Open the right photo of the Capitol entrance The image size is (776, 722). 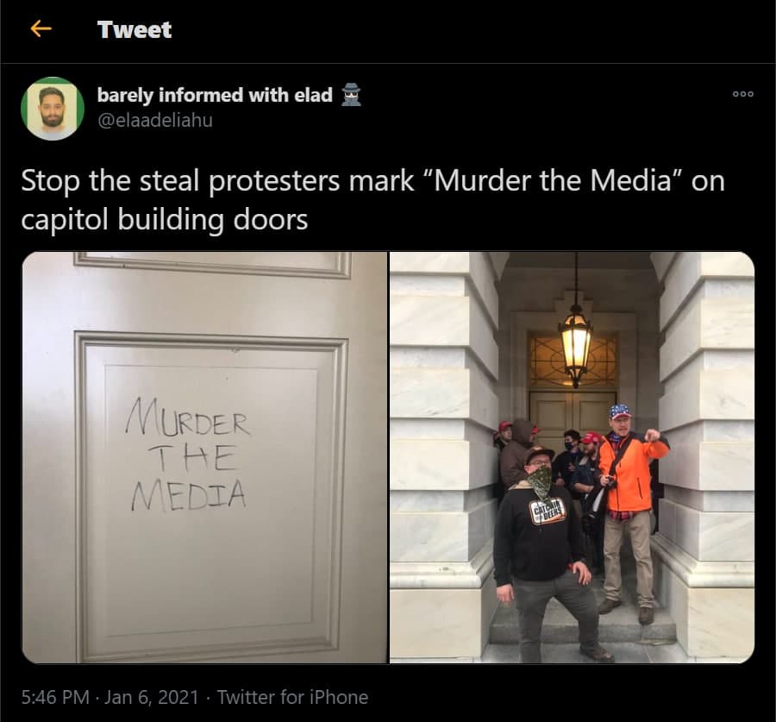(573, 457)
